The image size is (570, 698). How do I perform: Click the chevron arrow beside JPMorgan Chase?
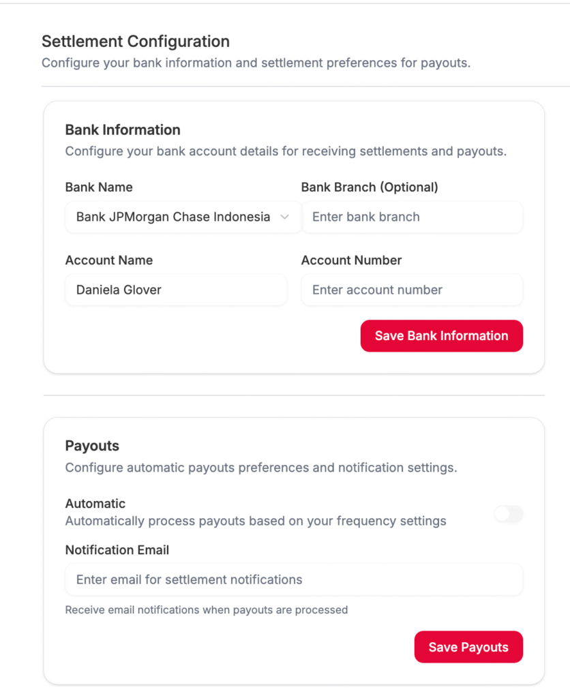coord(285,217)
